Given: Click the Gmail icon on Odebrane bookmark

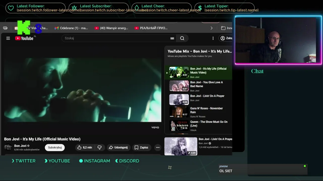Looking at the screenshot, I should (x=57, y=28).
